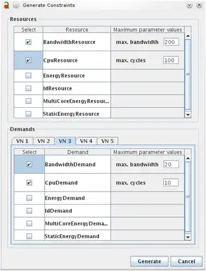The image size is (206, 271).
Task: Click the round gray title bar button
Action: [16, 5]
